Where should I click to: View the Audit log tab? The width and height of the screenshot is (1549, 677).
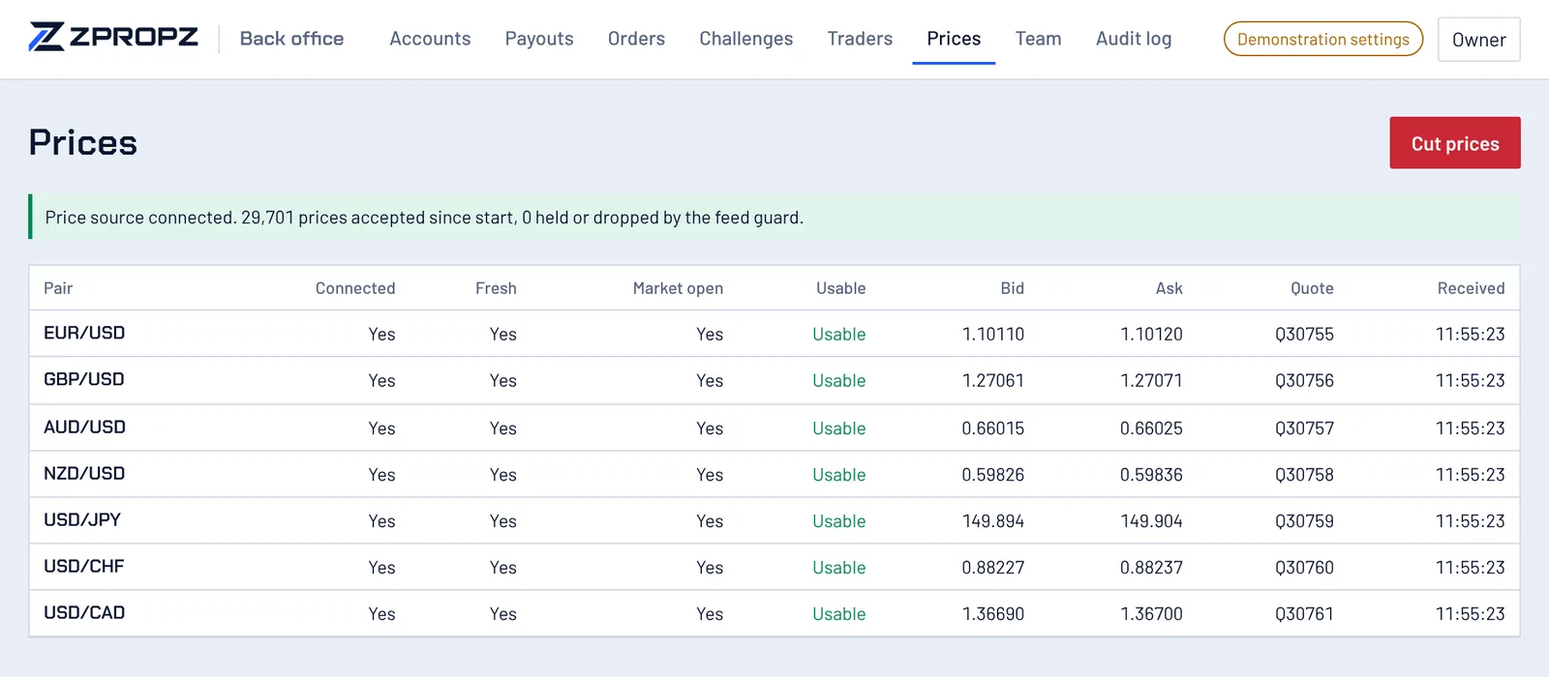[1134, 39]
